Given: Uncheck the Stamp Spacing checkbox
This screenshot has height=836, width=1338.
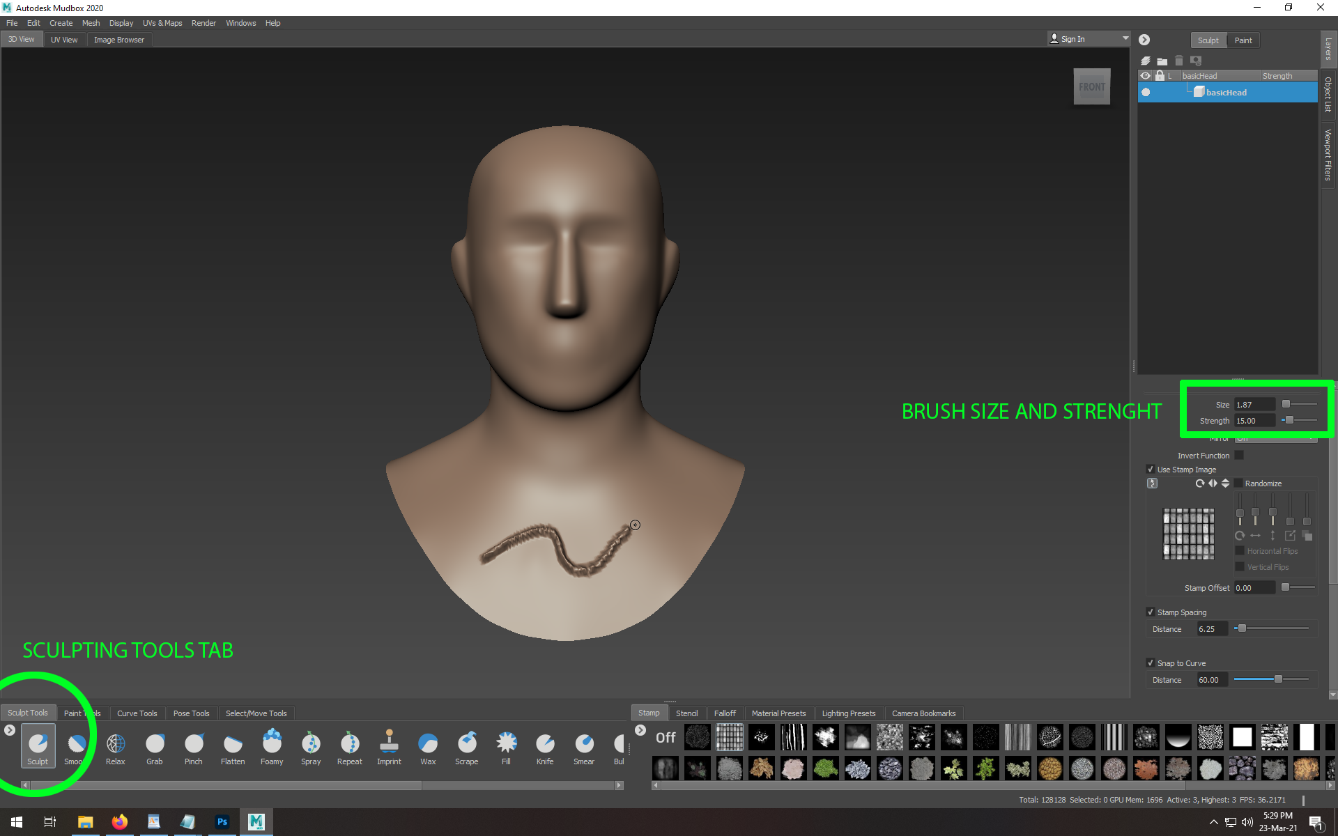Looking at the screenshot, I should click(1151, 612).
